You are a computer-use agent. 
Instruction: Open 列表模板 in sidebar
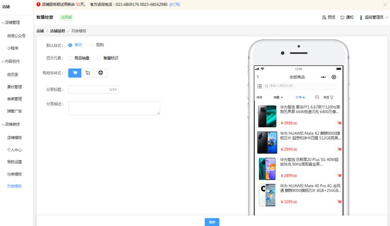click(x=14, y=186)
